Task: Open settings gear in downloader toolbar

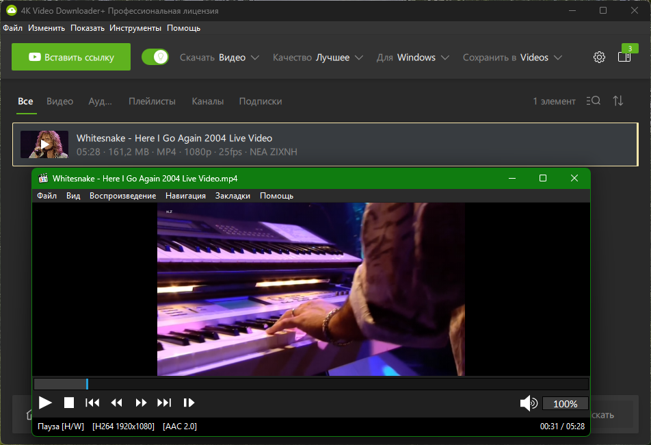Action: point(599,57)
